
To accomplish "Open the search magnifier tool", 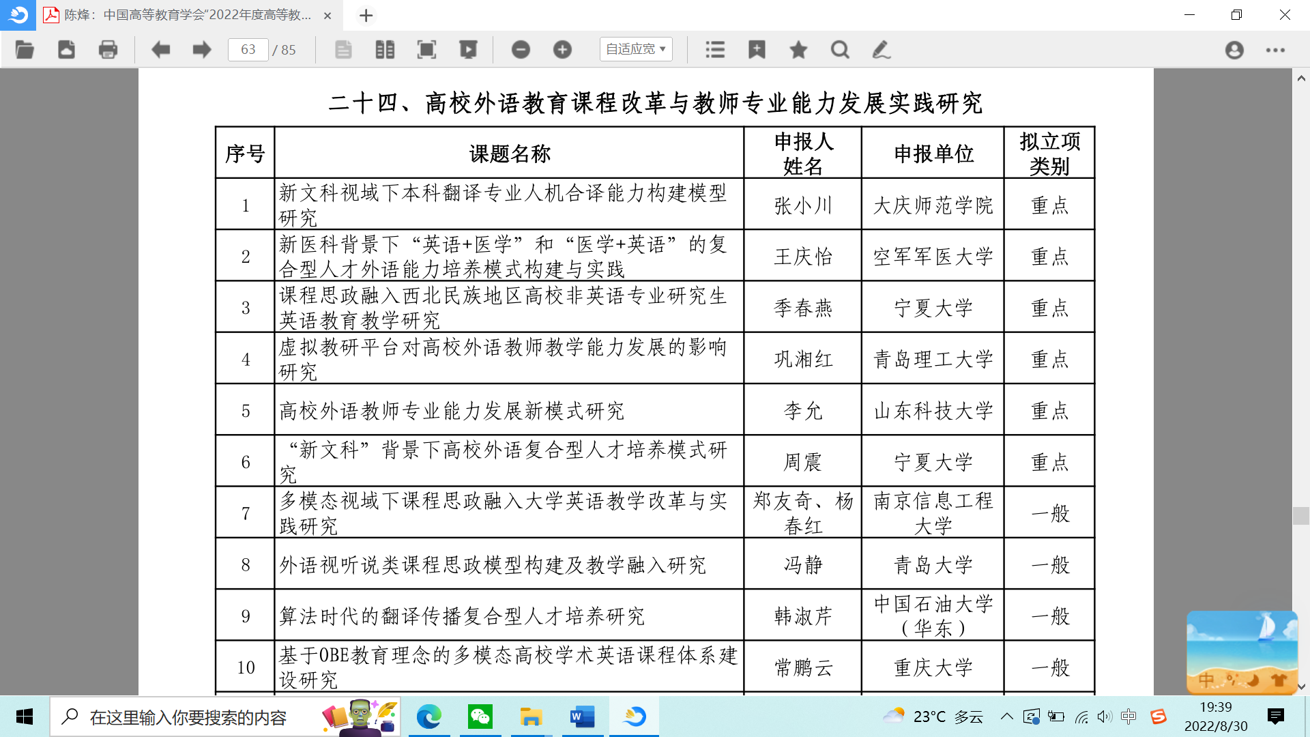I will pyautogui.click(x=840, y=50).
